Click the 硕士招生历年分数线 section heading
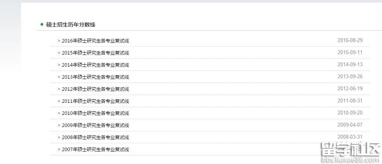Screen dimensions: 382x164 71,25
